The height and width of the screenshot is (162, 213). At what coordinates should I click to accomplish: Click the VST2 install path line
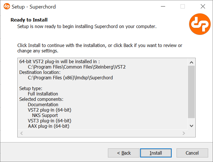77,67
